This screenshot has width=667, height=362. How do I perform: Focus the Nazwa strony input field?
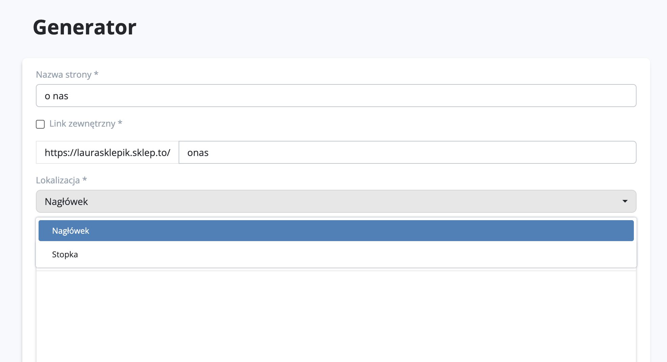[x=336, y=96]
